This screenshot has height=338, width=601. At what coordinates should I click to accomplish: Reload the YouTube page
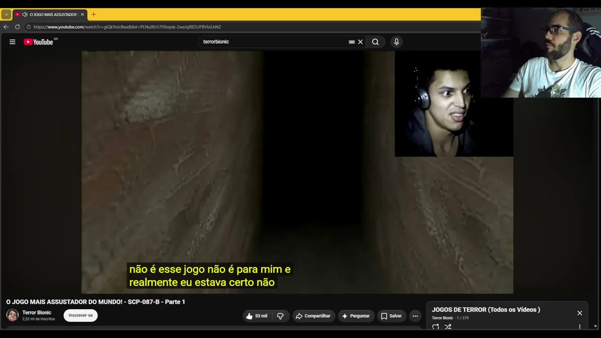(17, 27)
